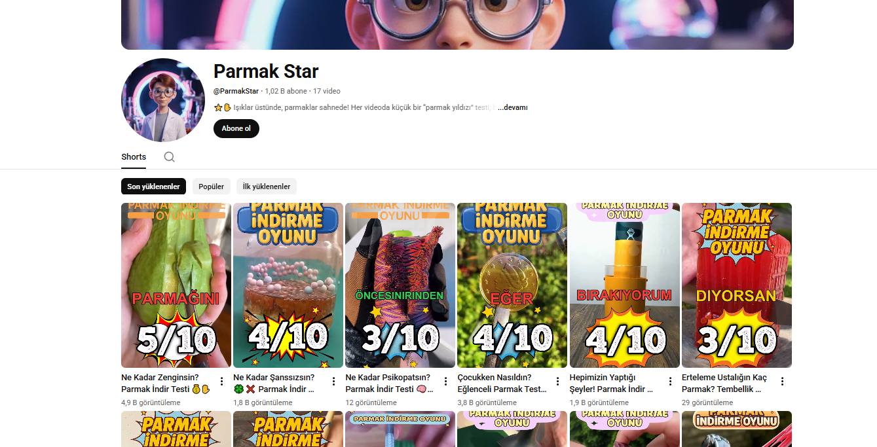Subscribe with the Abone ol button
877x447 pixels.
coord(236,128)
